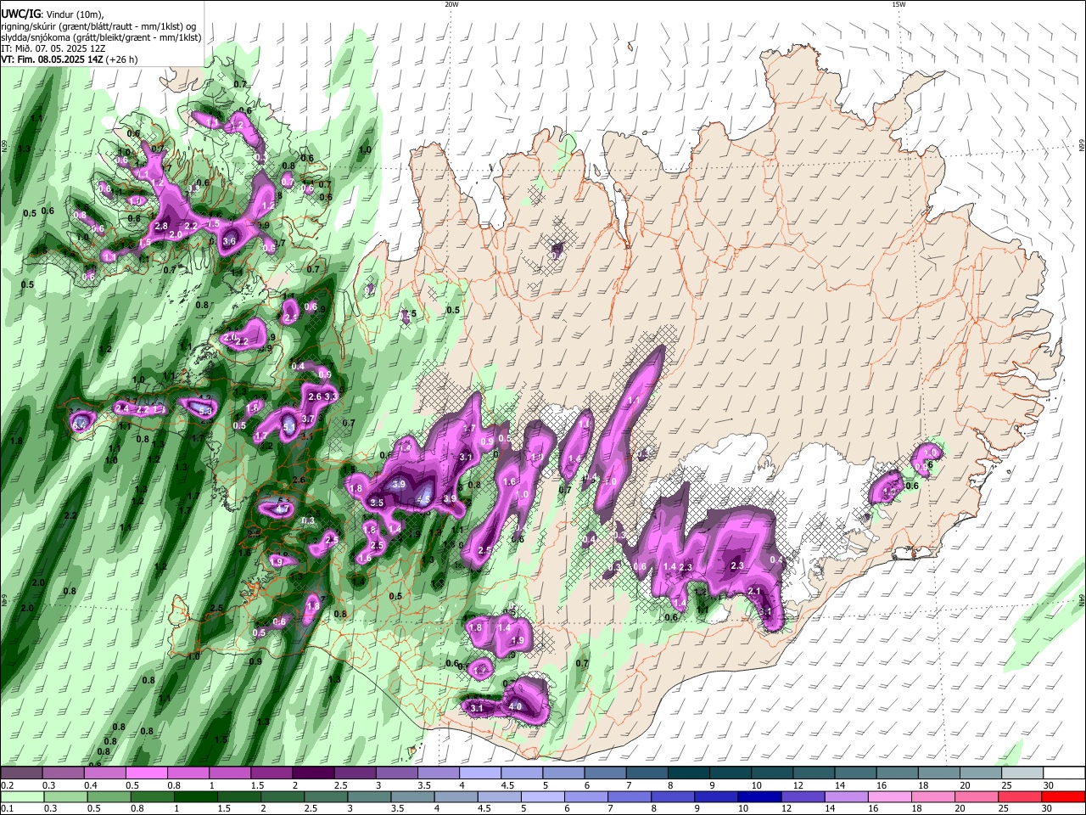1086x815 pixels.
Task: Click the "30" label on the snow scale
Action: point(1049,785)
